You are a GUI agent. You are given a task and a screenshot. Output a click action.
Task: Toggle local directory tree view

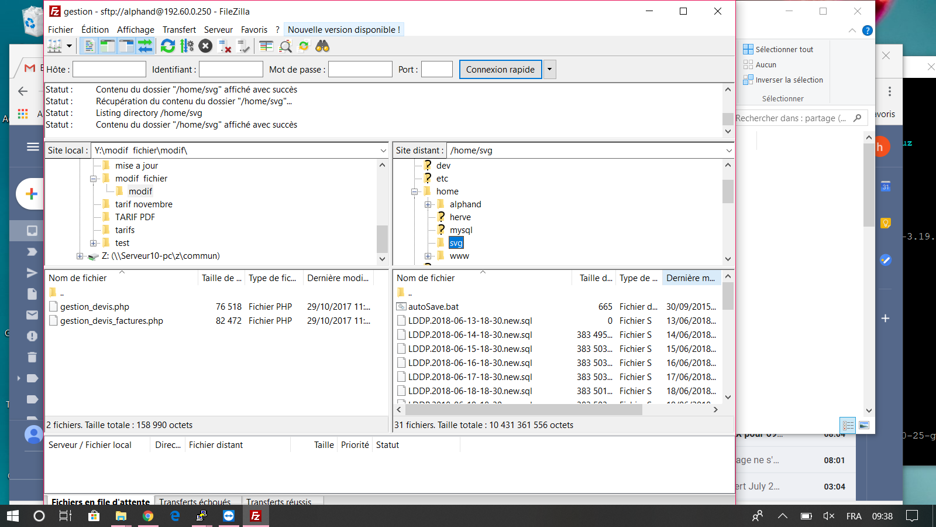[108, 46]
